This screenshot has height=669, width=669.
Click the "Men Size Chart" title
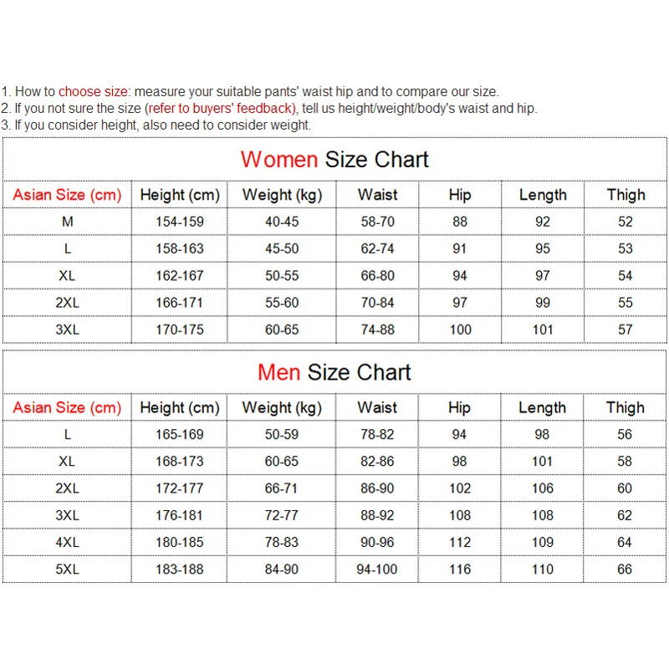(x=334, y=372)
